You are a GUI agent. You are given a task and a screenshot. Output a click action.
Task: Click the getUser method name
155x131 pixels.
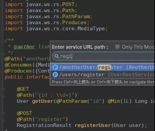[x=43, y=101]
